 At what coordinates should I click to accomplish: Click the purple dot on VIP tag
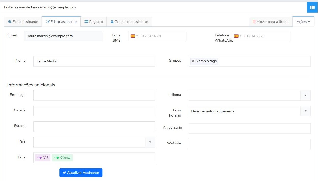coord(41,158)
